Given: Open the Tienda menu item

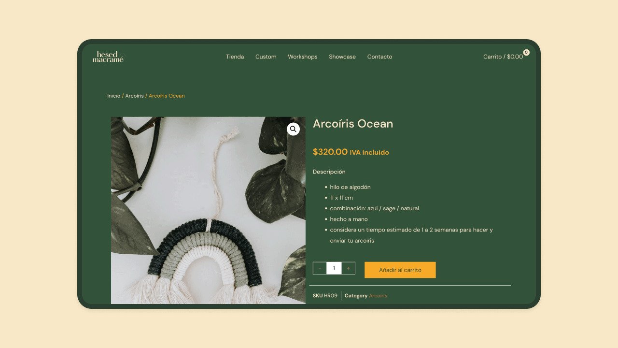Looking at the screenshot, I should [235, 57].
